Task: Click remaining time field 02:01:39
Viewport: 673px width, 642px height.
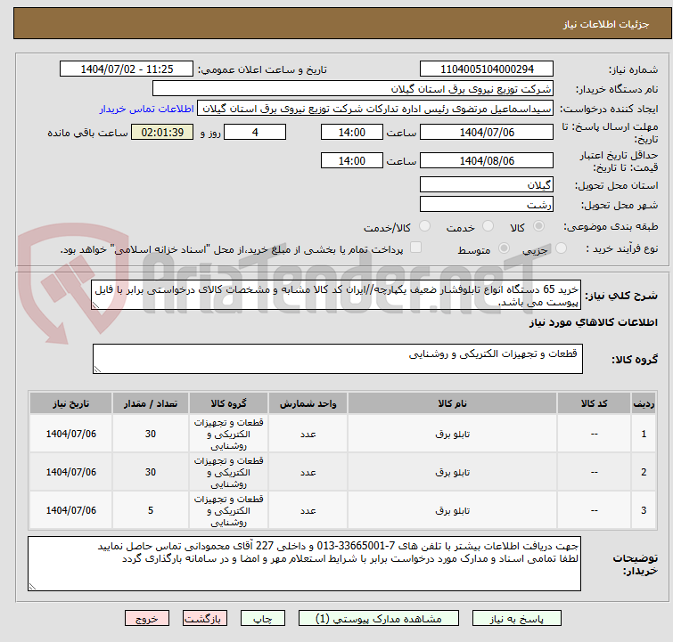Action: pyautogui.click(x=162, y=132)
